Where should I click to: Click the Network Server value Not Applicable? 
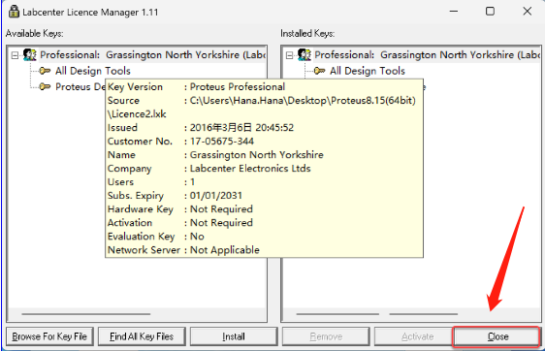pos(225,250)
